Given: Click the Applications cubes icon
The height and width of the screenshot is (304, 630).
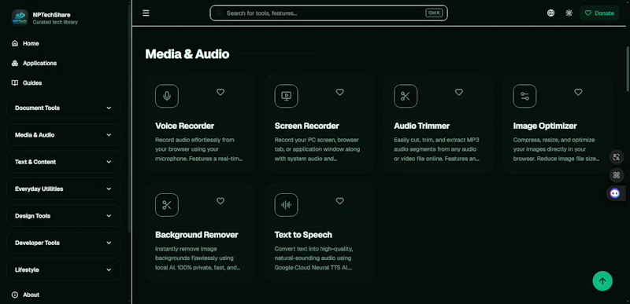Looking at the screenshot, I should coord(15,64).
